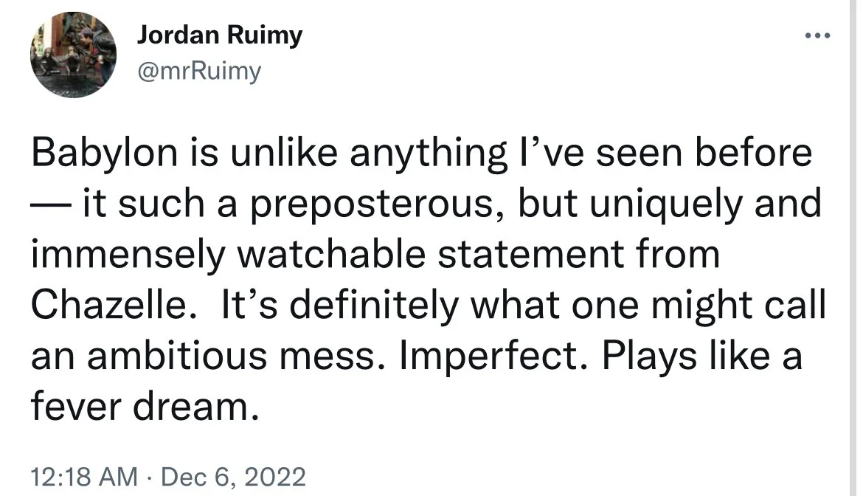
Task: Open the three-dot more options menu
Action: (x=817, y=35)
